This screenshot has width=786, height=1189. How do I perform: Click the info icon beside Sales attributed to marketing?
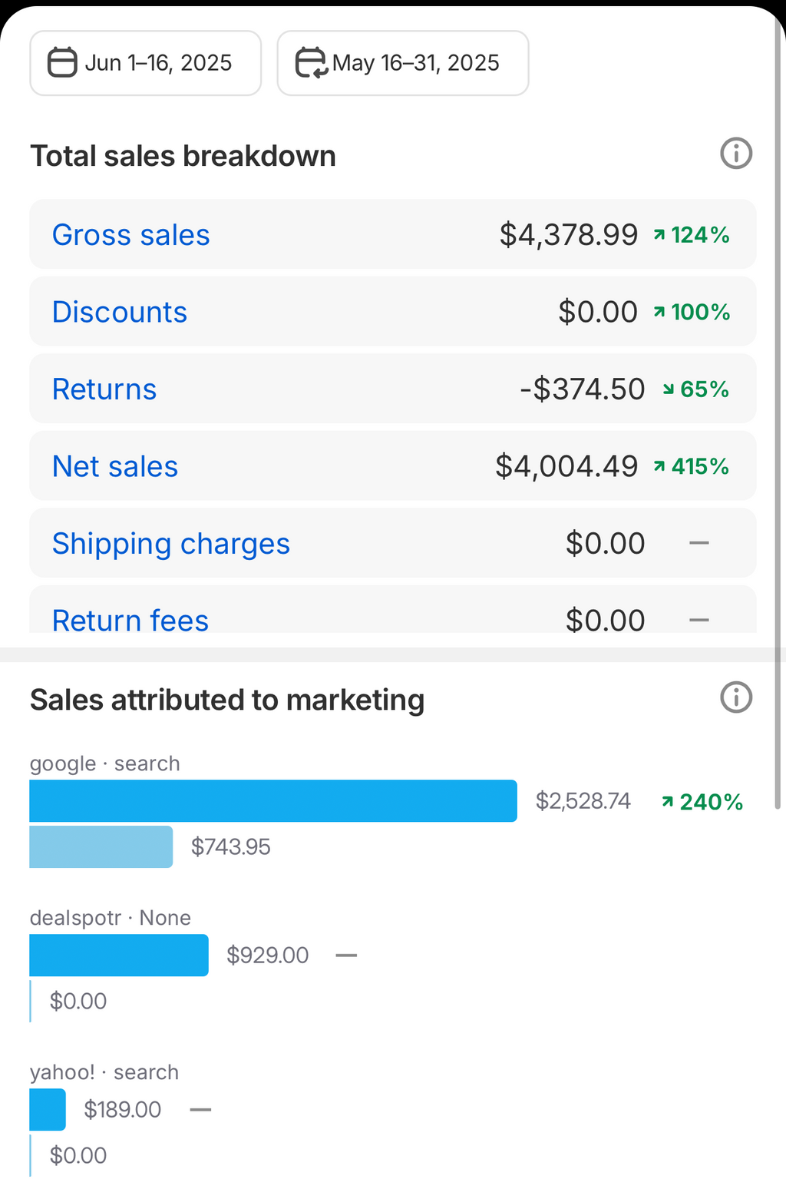tap(735, 697)
